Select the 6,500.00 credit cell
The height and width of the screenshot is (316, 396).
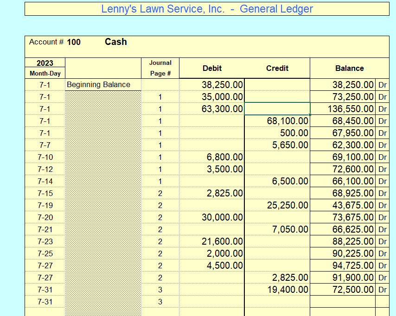pos(277,181)
